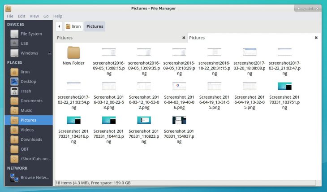The height and width of the screenshot is (192, 327).
Task: Select Screenshot_2016-03-12_00-22-58.png
Action: (x=109, y=96)
